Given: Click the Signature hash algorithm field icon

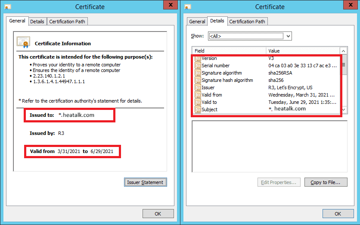Looking at the screenshot, I should tap(198, 80).
